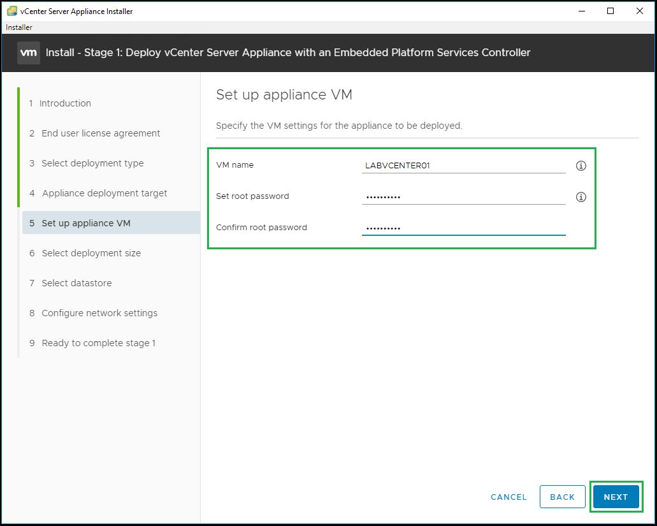Click the vCenter installer title bar icon

coord(11,11)
